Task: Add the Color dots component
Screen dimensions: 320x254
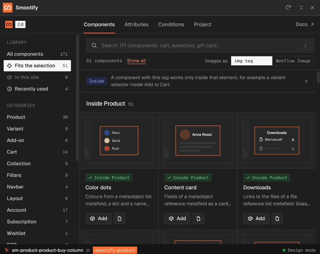Action: 98,218
